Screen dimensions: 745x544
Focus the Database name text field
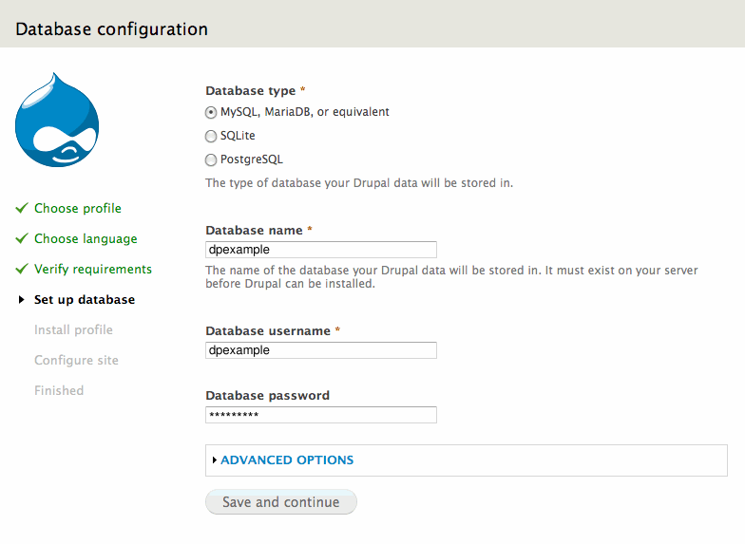click(x=320, y=250)
